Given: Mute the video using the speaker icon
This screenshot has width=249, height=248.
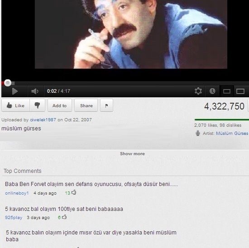Looking at the screenshot, I should point(35,91).
